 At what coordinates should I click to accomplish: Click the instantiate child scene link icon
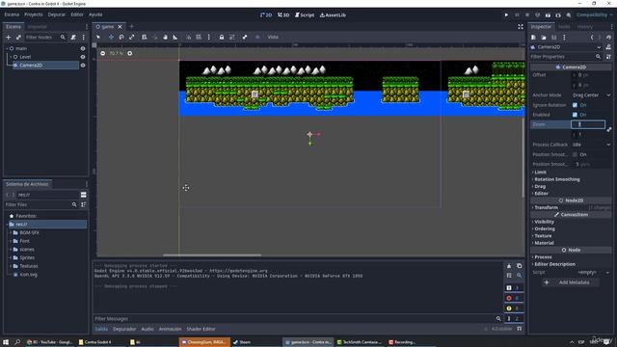pos(18,37)
